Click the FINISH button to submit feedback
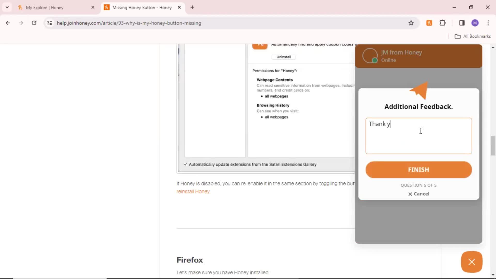Image resolution: width=496 pixels, height=279 pixels. (x=419, y=170)
